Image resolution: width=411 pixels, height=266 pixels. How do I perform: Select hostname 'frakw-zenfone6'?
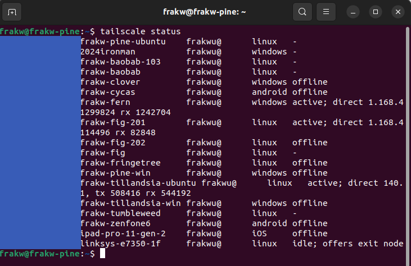[115, 223]
